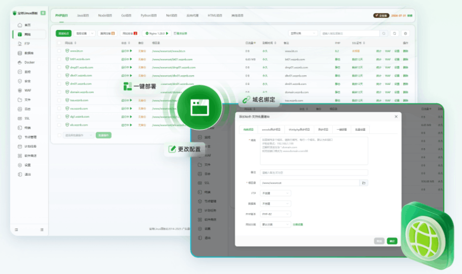The image size is (462, 274).
Task: Open the PHP version dropdown showing PHP-82
Action: tap(276, 214)
